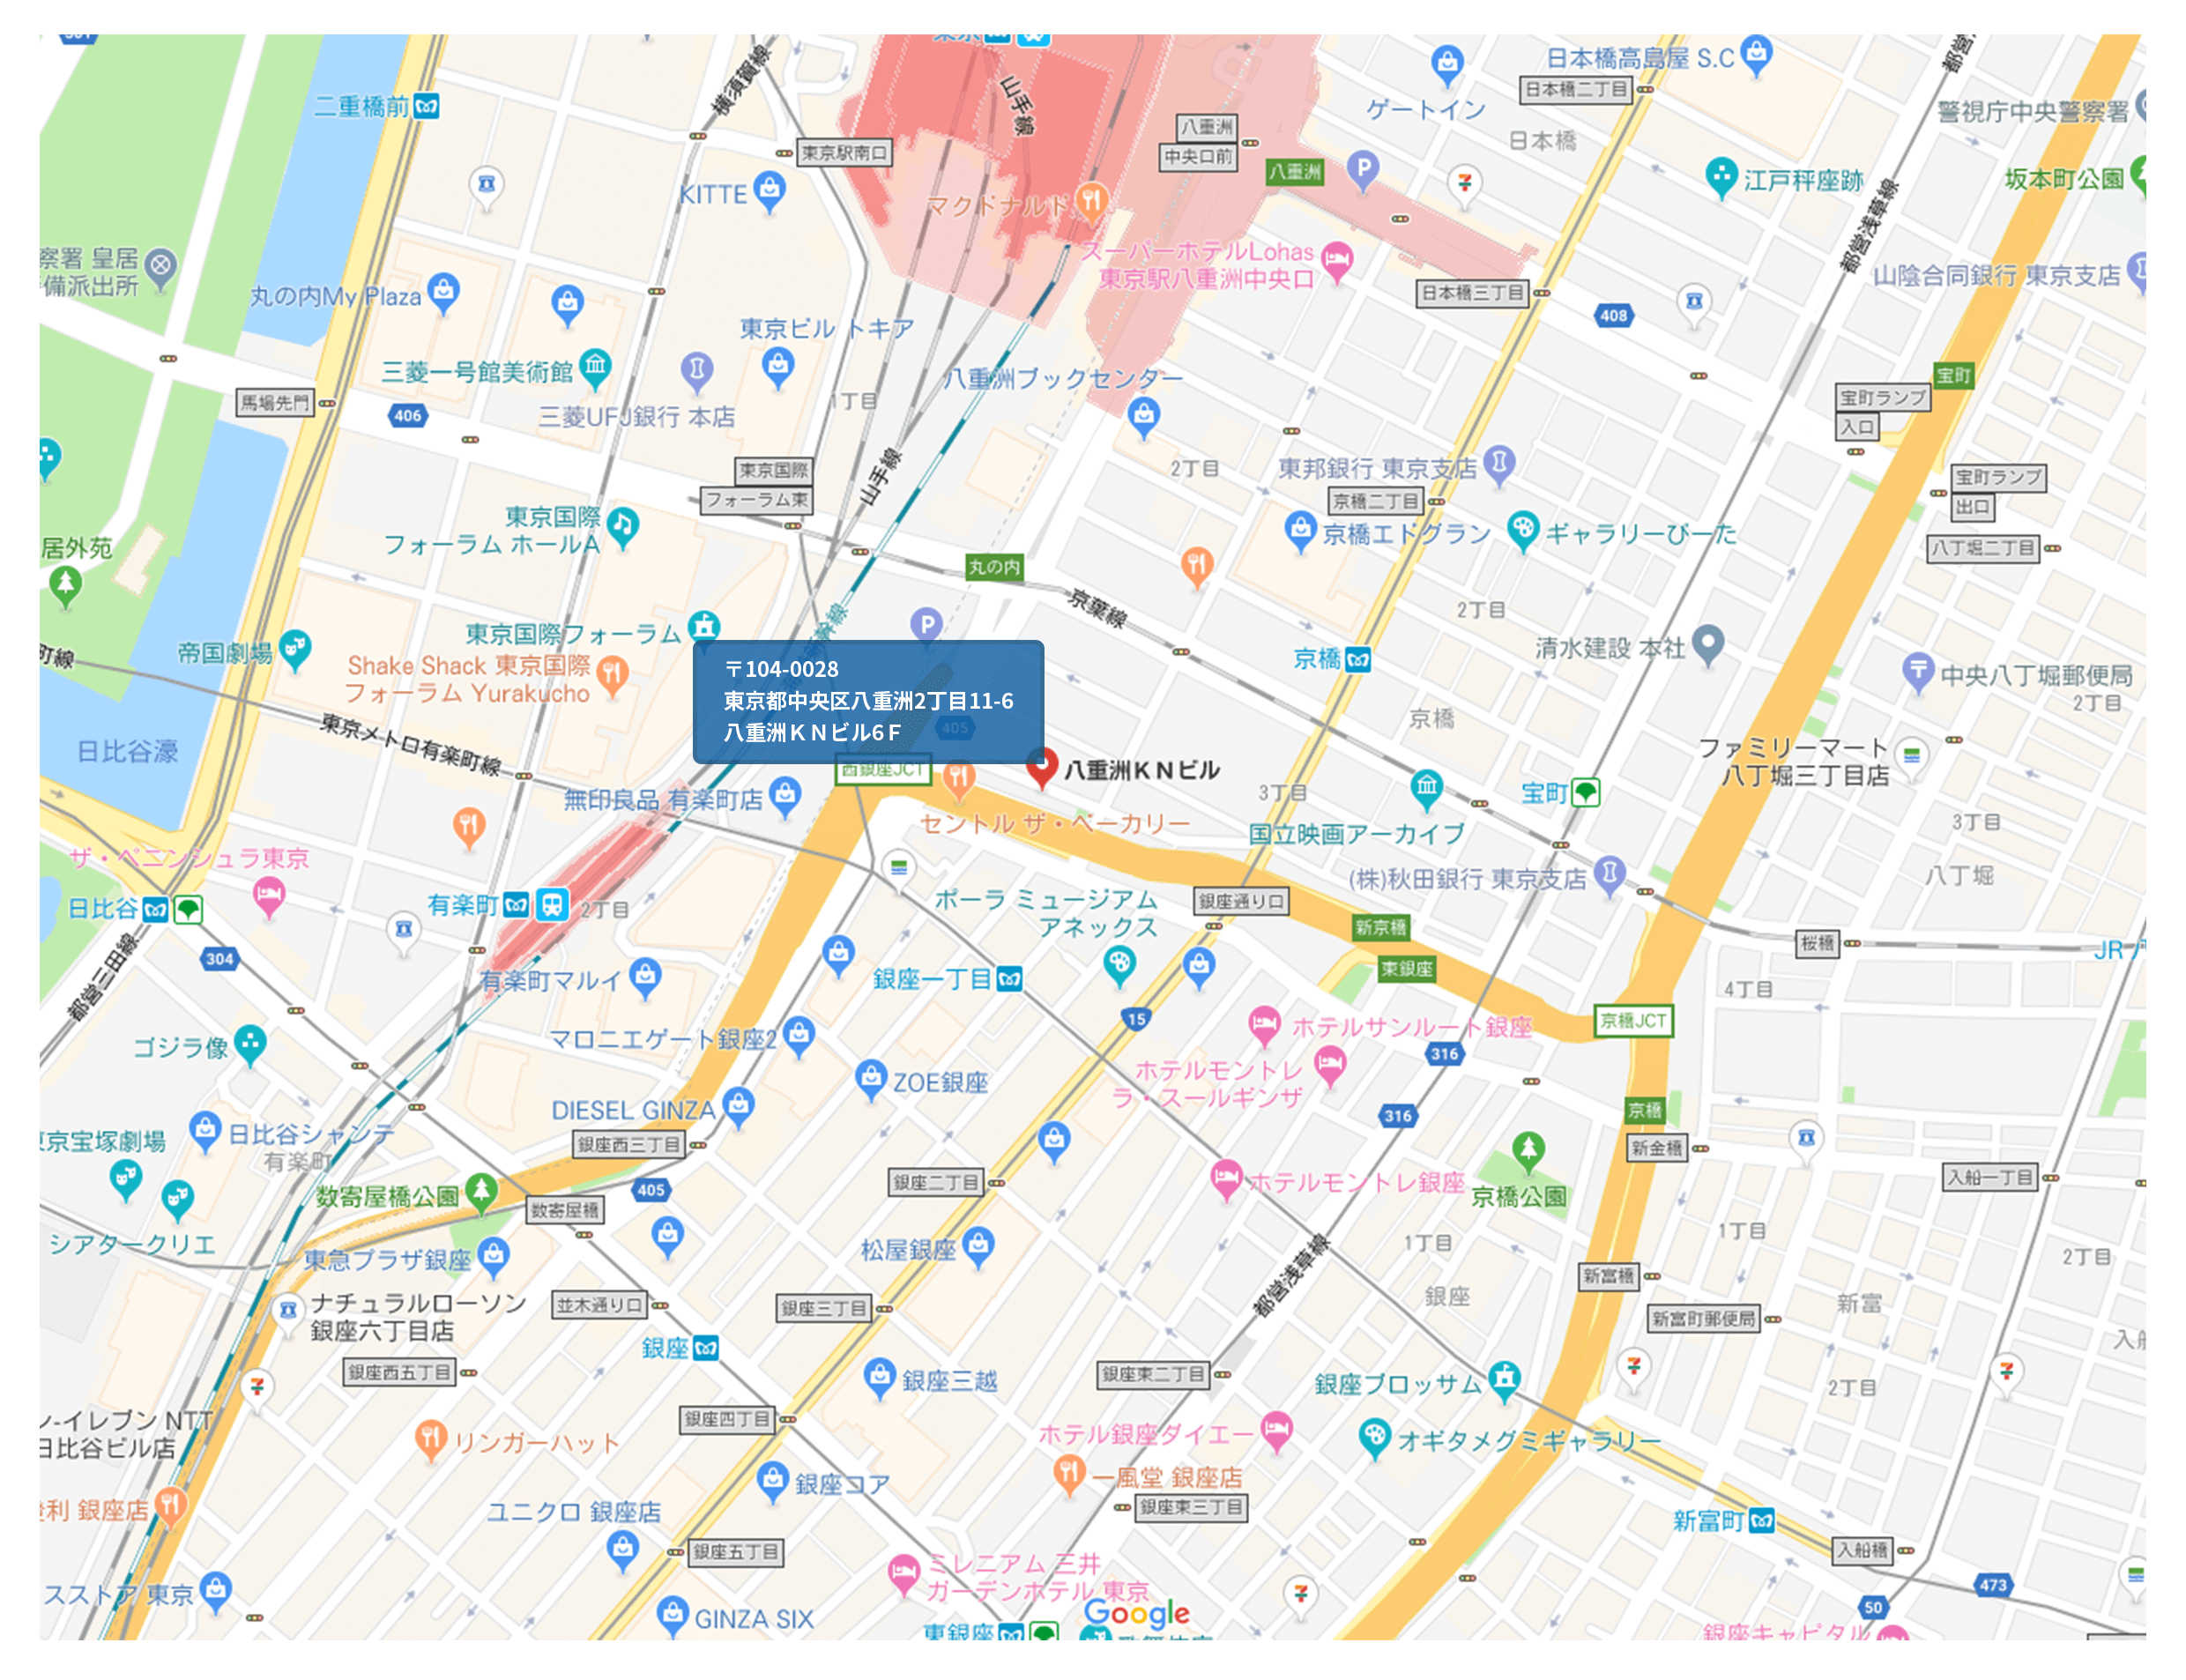Click the マクドナルド restaurant icon
This screenshot has height=1680, width=2186.
(x=1091, y=201)
